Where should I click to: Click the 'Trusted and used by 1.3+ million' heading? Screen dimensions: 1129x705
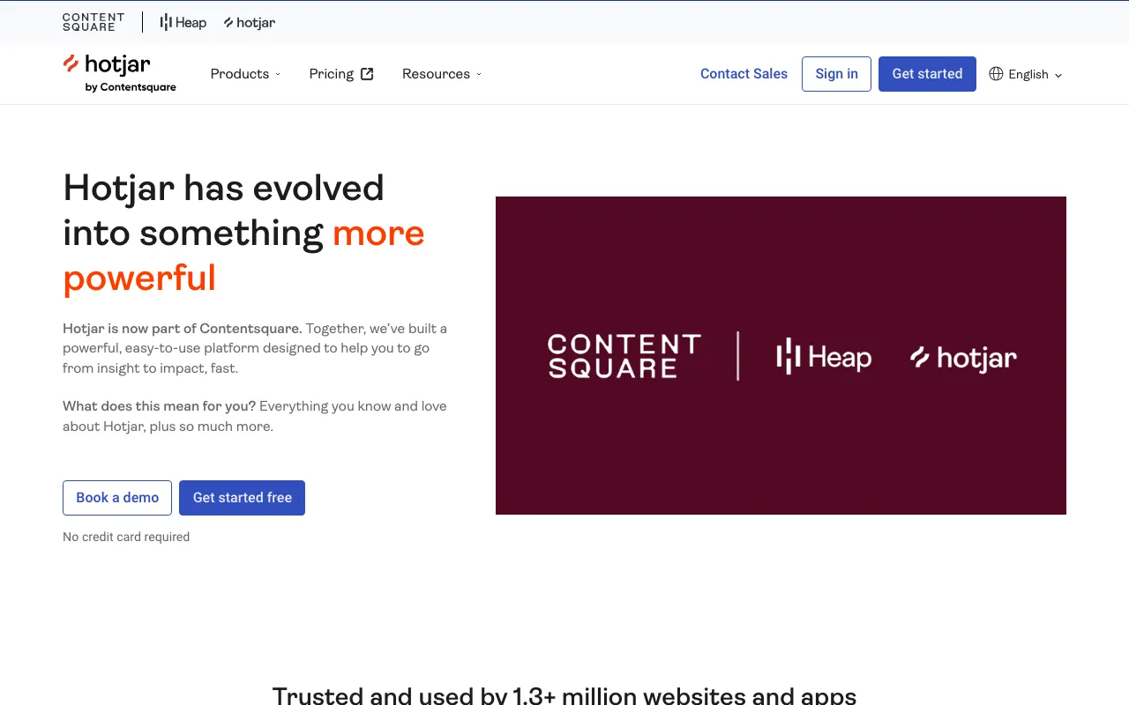tap(564, 695)
